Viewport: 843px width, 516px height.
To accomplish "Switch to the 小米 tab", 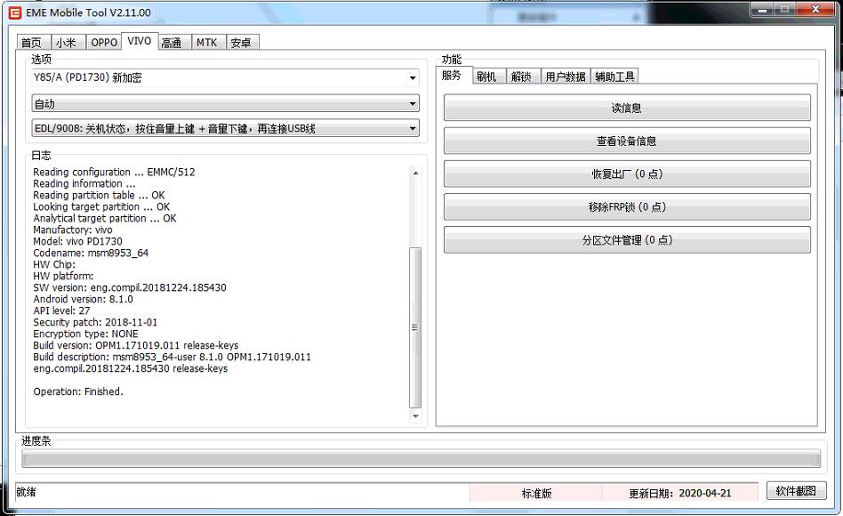I will point(66,43).
